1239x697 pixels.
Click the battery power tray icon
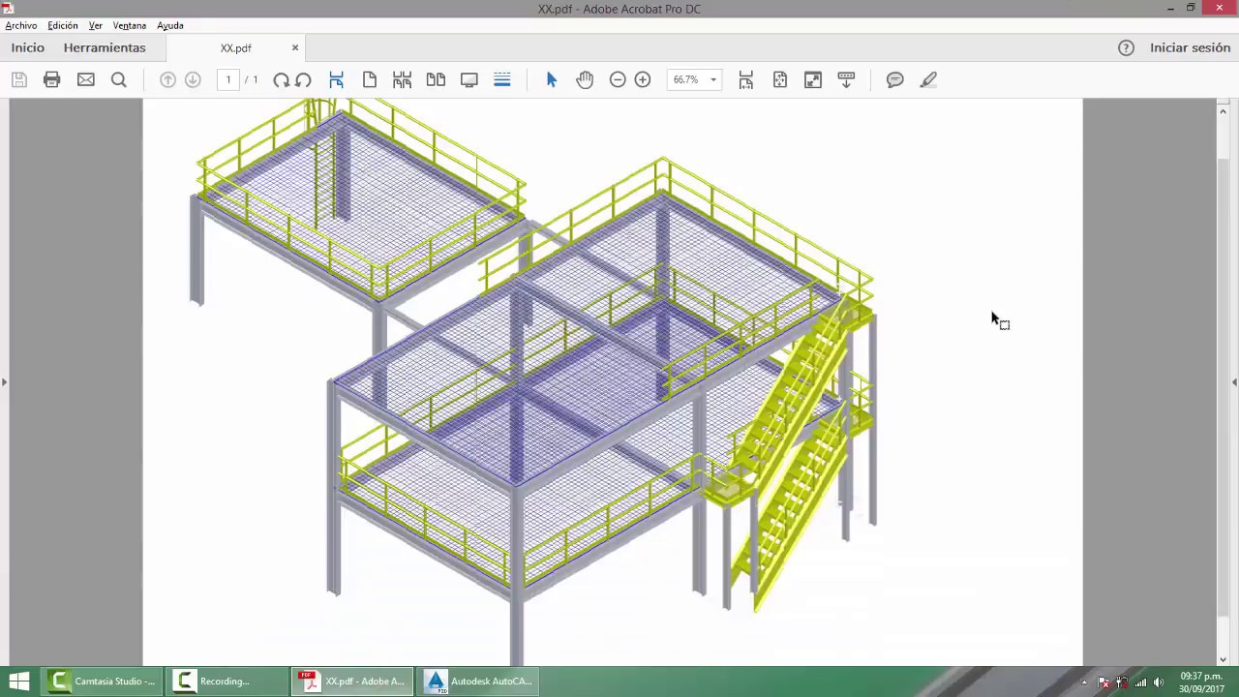(1122, 682)
